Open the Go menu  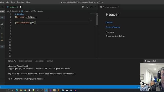[7, 2]
